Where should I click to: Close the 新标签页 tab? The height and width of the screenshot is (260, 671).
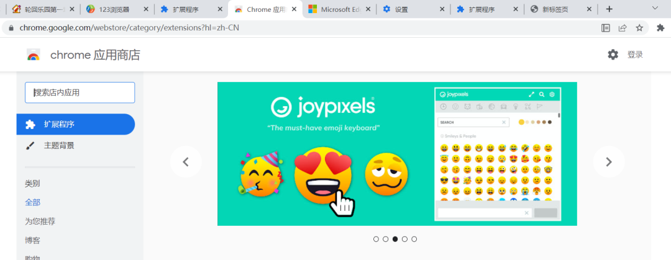[590, 9]
